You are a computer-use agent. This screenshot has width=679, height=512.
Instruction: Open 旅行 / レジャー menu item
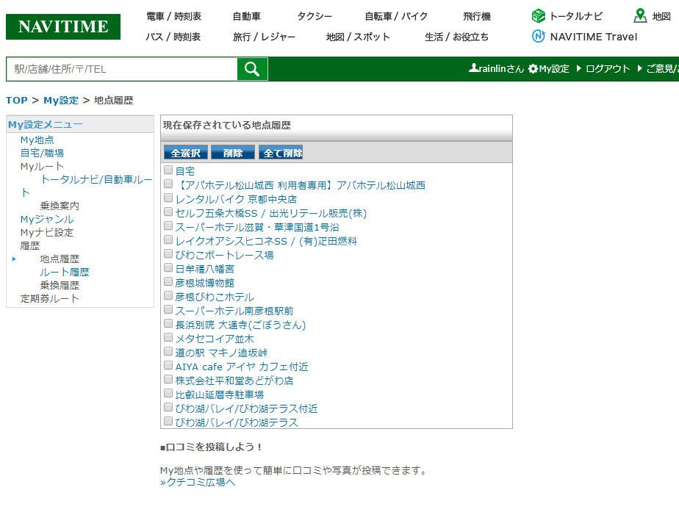[x=264, y=37]
